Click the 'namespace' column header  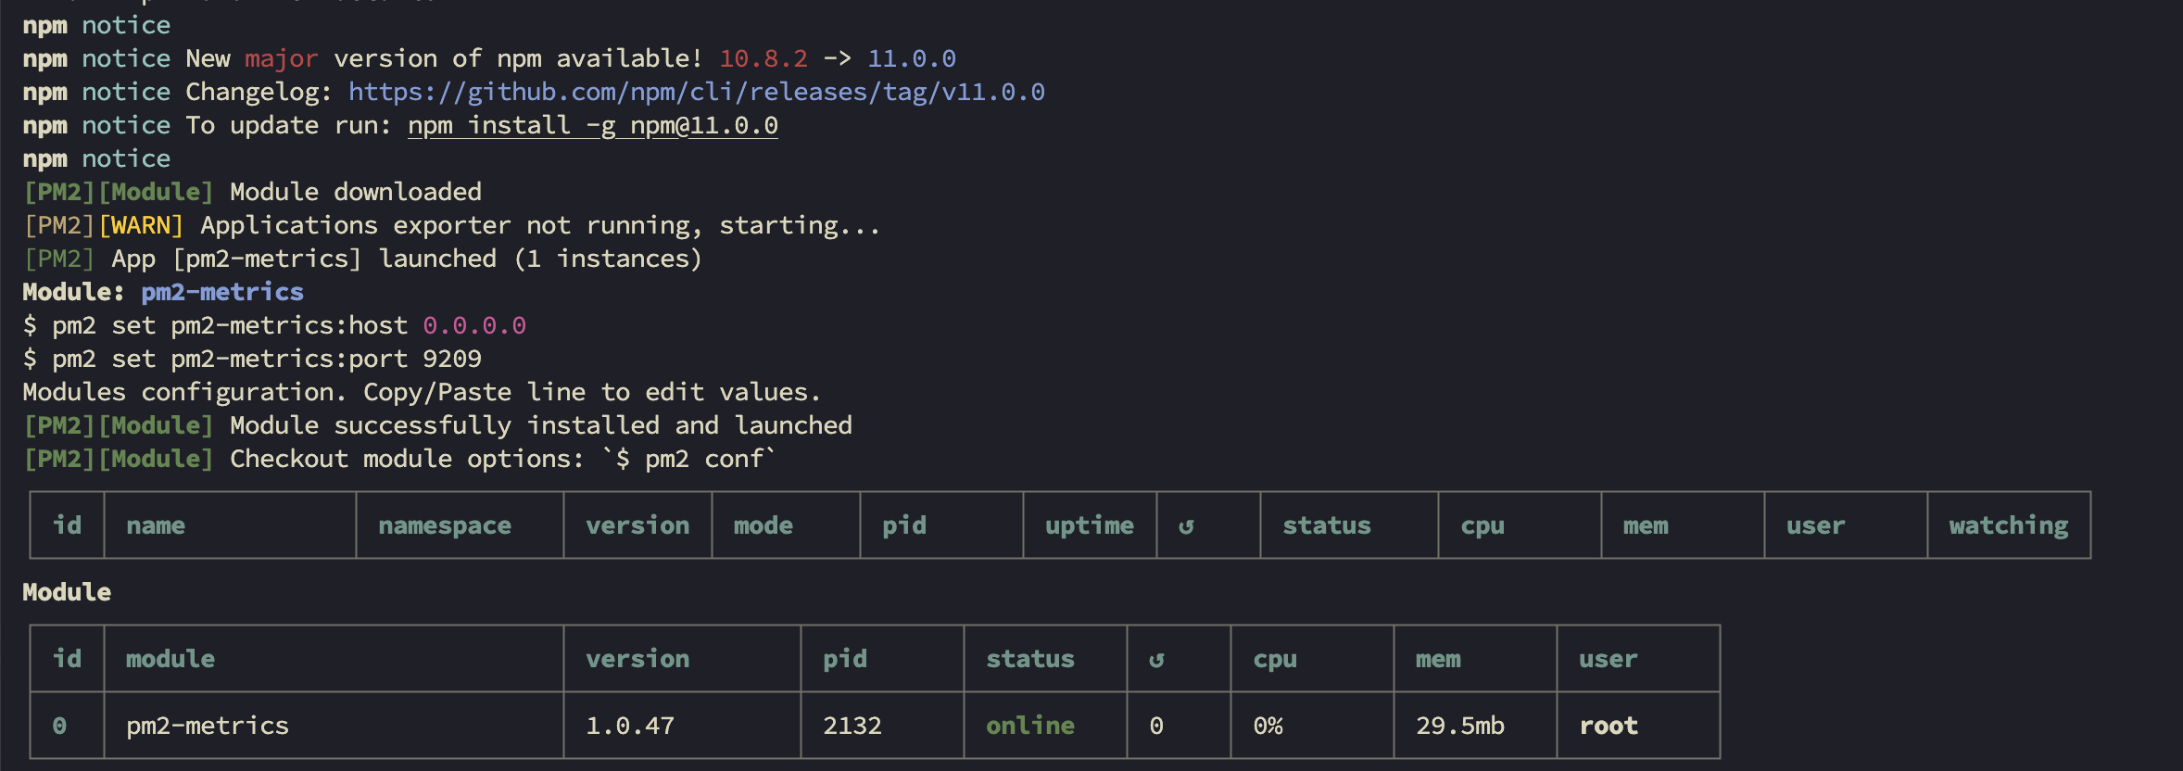point(445,526)
